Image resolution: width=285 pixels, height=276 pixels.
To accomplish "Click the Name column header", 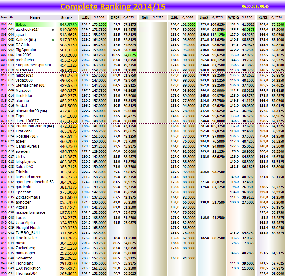I will click(x=35, y=17).
